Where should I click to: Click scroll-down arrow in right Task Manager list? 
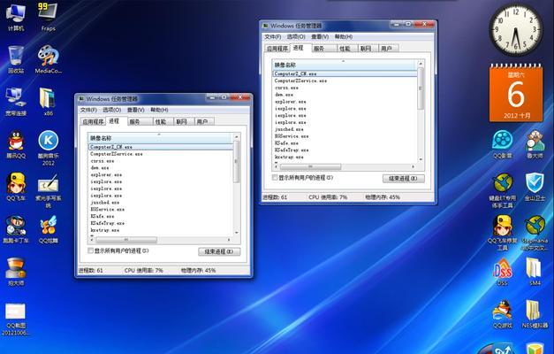[x=421, y=159]
